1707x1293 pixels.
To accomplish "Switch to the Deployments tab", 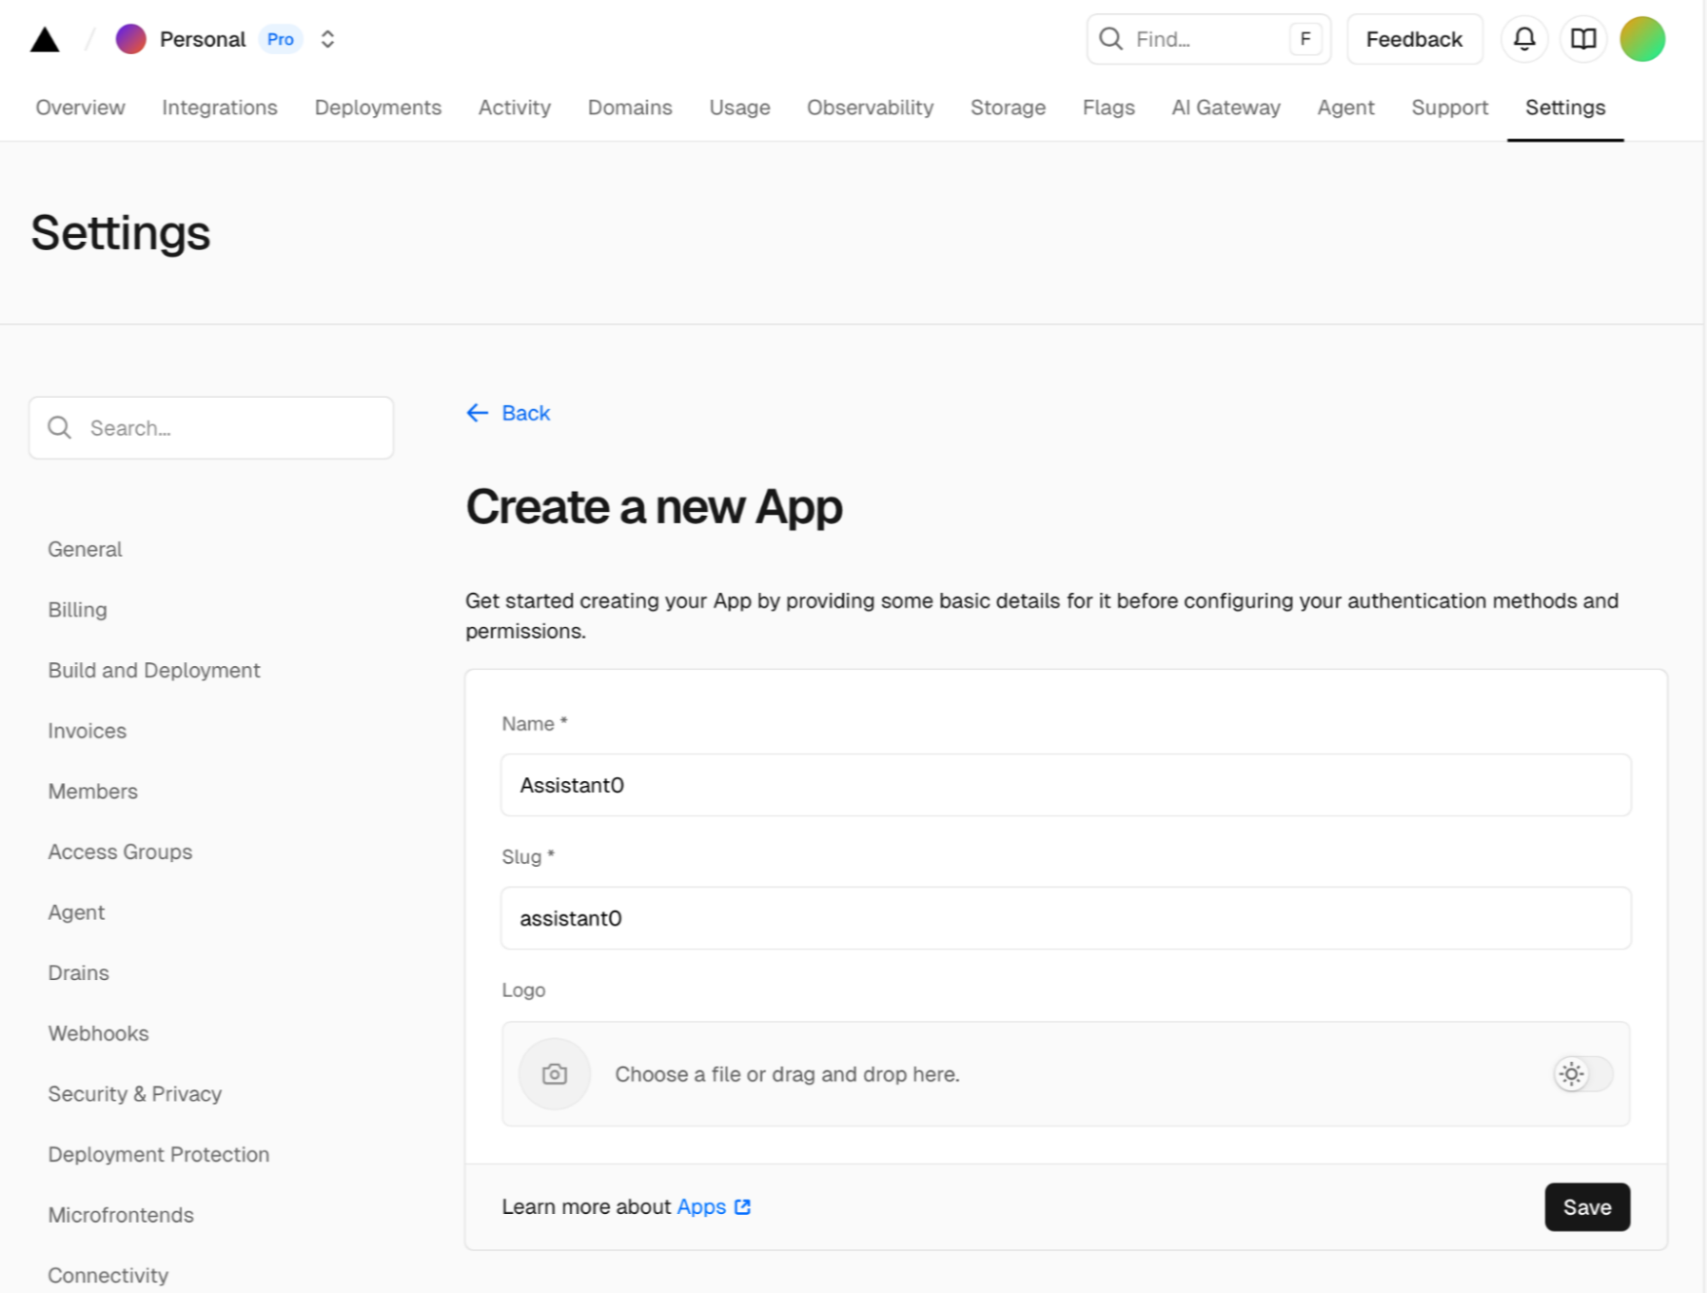I will [x=378, y=108].
